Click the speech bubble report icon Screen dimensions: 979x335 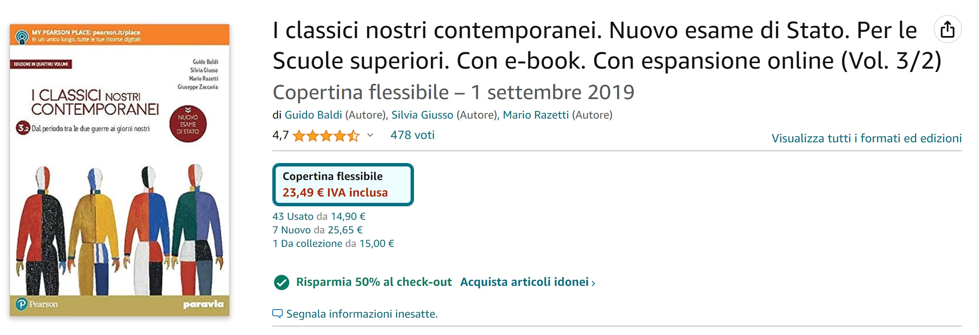[277, 314]
